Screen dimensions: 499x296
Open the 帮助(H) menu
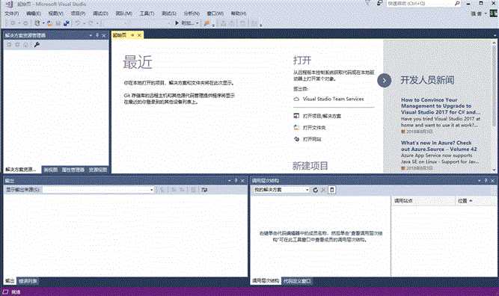pyautogui.click(x=239, y=13)
